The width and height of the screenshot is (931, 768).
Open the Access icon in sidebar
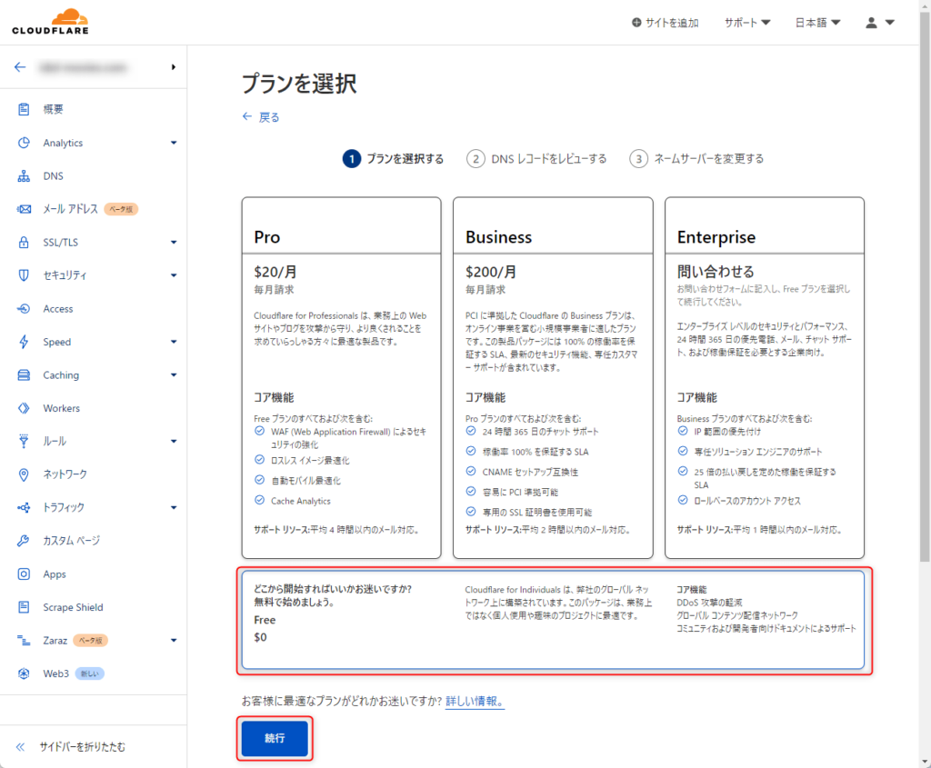[24, 309]
